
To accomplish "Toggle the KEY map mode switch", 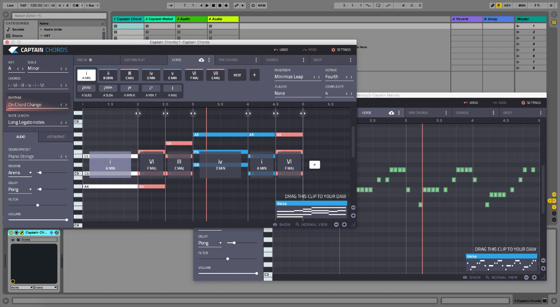I will pyautogui.click(x=509, y=6).
